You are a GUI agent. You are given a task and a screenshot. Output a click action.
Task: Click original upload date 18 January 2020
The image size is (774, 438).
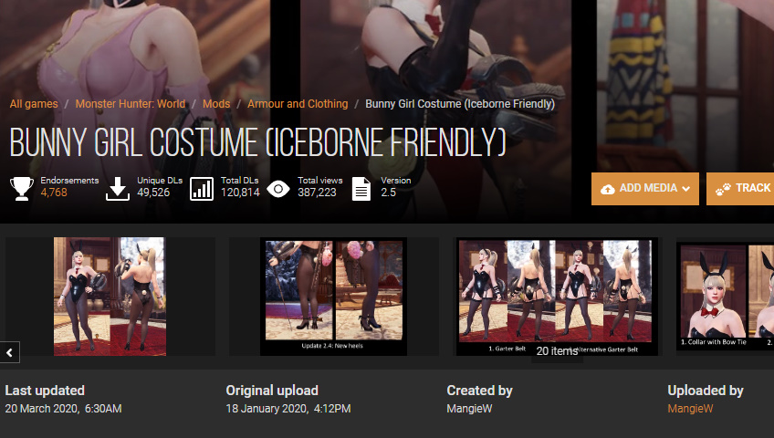pyautogui.click(x=288, y=409)
